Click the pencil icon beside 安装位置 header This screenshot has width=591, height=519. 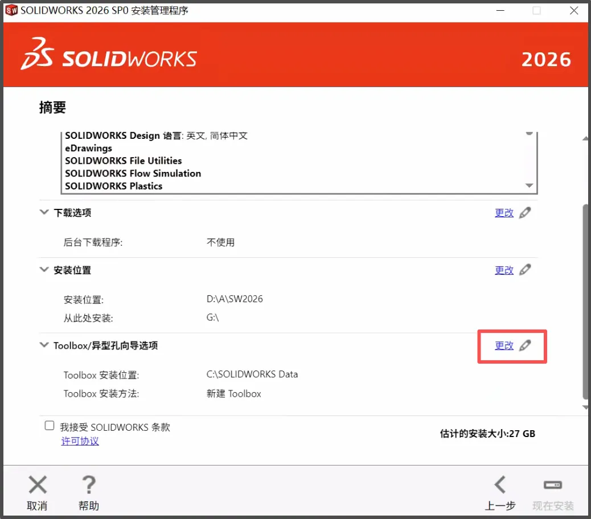pos(525,270)
